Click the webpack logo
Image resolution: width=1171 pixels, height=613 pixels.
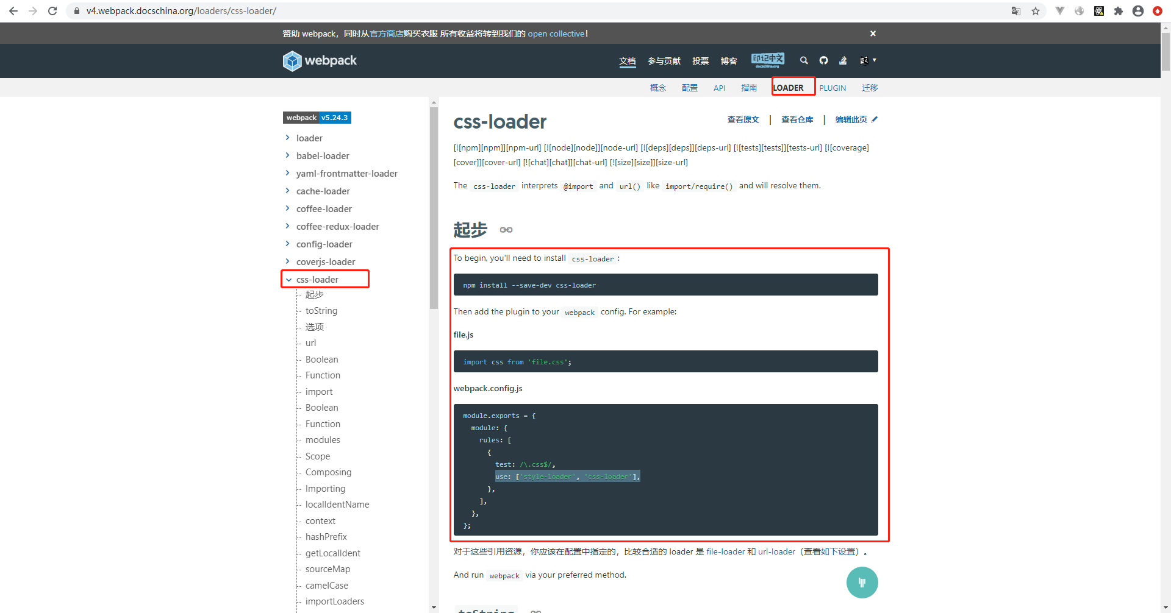pos(320,60)
